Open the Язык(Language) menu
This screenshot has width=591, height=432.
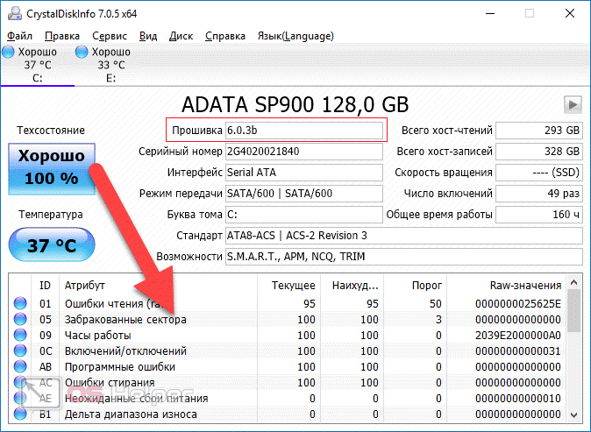295,36
